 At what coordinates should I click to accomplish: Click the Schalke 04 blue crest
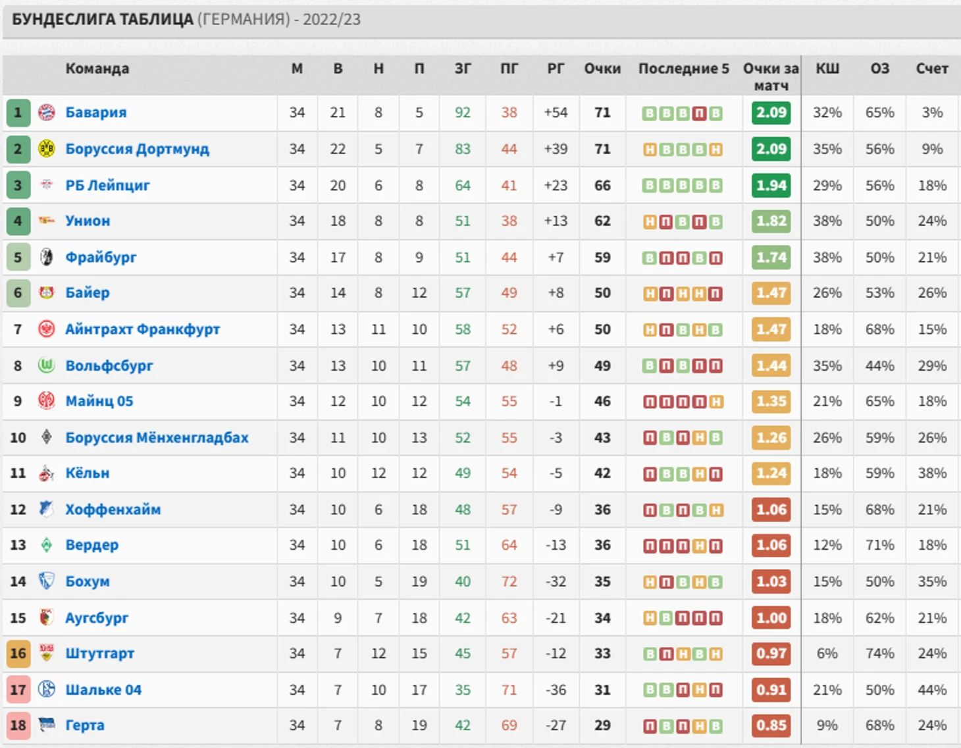point(46,689)
